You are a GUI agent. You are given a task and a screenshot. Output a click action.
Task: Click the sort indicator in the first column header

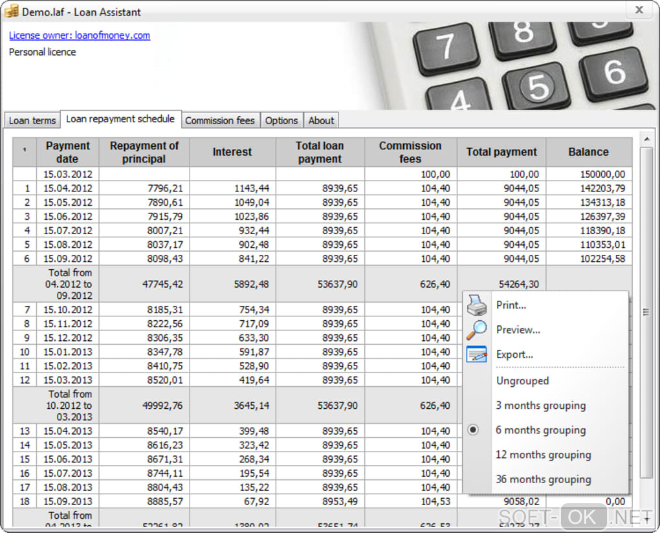pyautogui.click(x=25, y=149)
